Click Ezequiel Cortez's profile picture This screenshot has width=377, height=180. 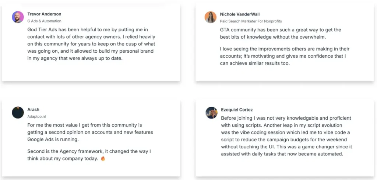[x=211, y=112]
